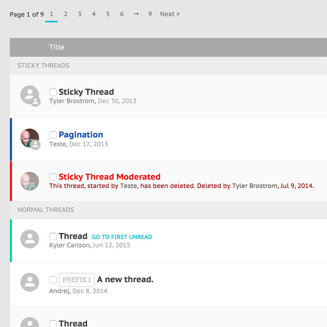Open the Sticky Thread Moderated title
The height and width of the screenshot is (327, 327).
[110, 177]
